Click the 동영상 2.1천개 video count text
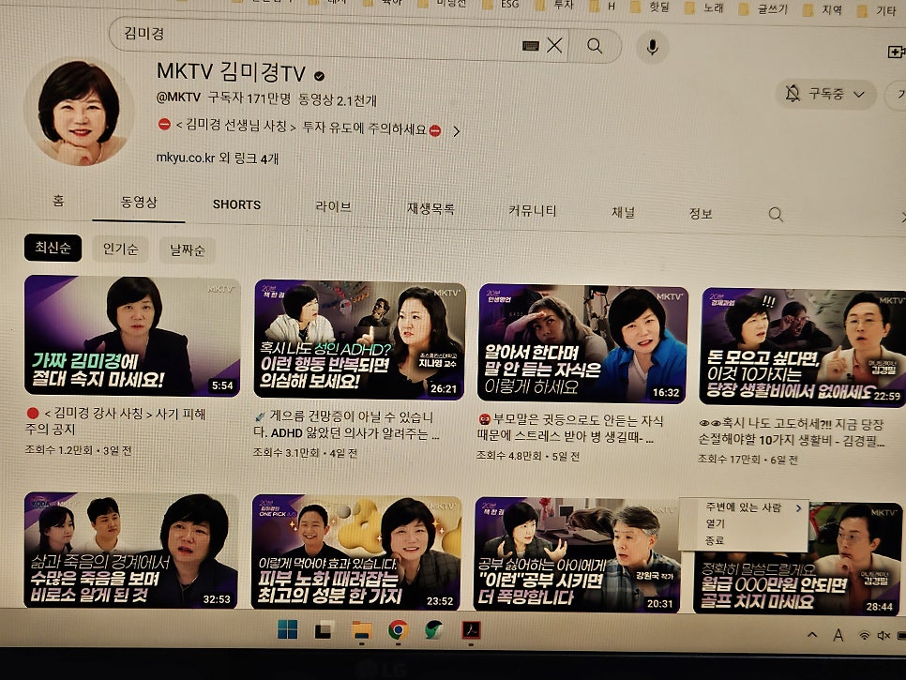 [x=338, y=100]
